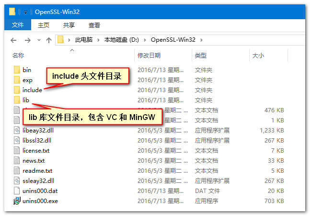
Task: Select the lib folder icon
Action: [17, 100]
